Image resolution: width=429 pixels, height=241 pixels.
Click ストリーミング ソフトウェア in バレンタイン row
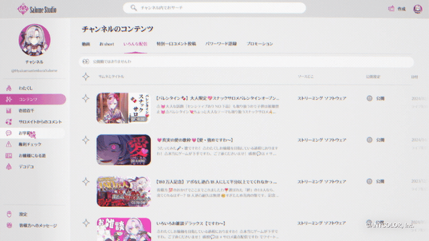322,98
